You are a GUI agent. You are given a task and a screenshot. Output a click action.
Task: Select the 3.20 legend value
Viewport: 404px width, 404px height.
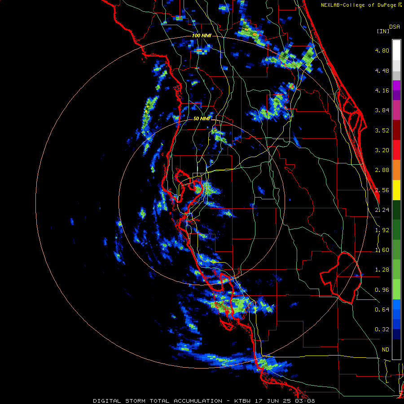pyautogui.click(x=382, y=150)
